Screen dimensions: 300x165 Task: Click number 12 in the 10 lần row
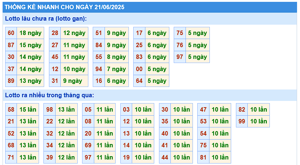(127, 121)
